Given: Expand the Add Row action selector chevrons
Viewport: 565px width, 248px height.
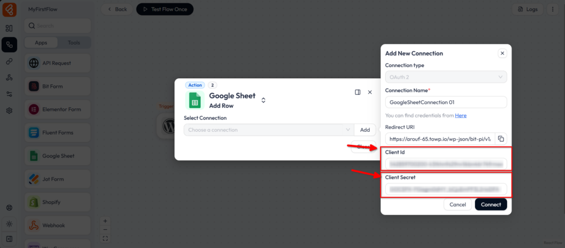Looking at the screenshot, I should 263,100.
